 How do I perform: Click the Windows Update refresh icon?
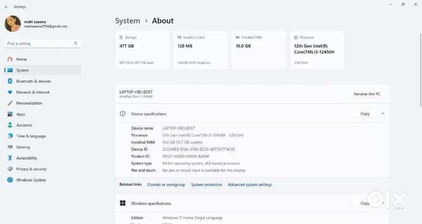[x=10, y=180]
